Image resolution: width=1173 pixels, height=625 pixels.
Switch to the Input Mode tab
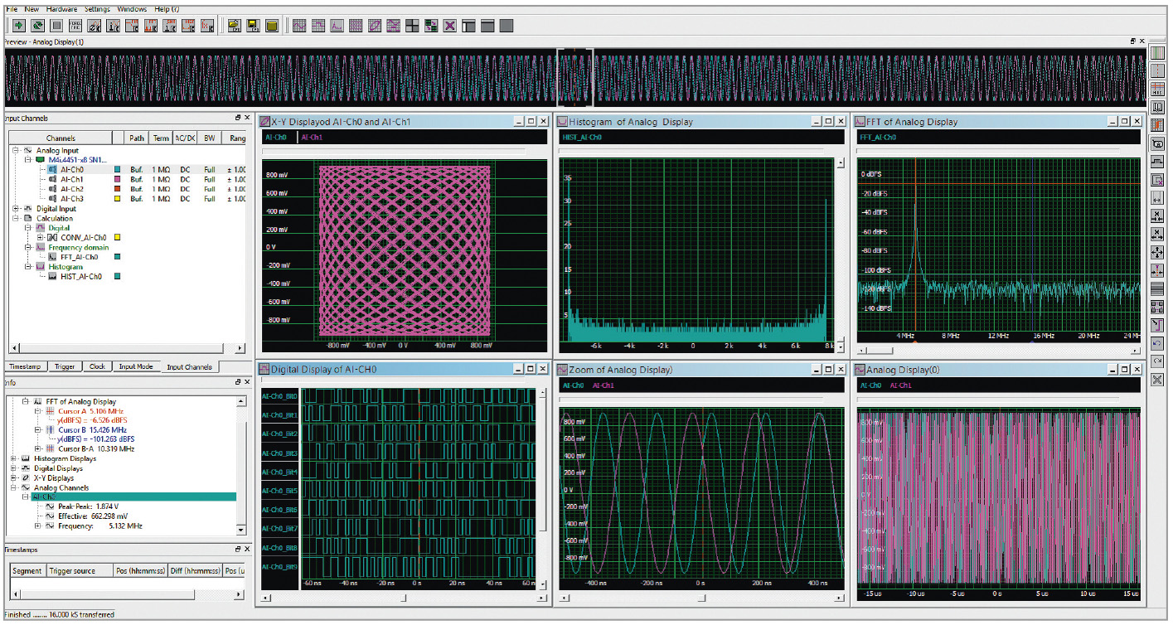(x=136, y=366)
